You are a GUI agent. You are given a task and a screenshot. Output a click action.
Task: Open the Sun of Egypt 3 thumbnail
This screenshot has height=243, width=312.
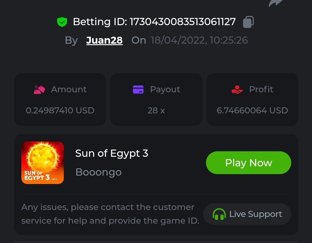[x=42, y=163]
